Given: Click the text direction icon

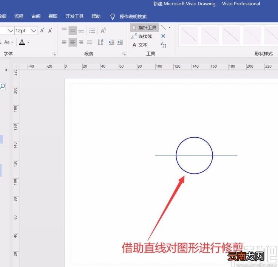Looking at the screenshot, I should [x=100, y=42].
